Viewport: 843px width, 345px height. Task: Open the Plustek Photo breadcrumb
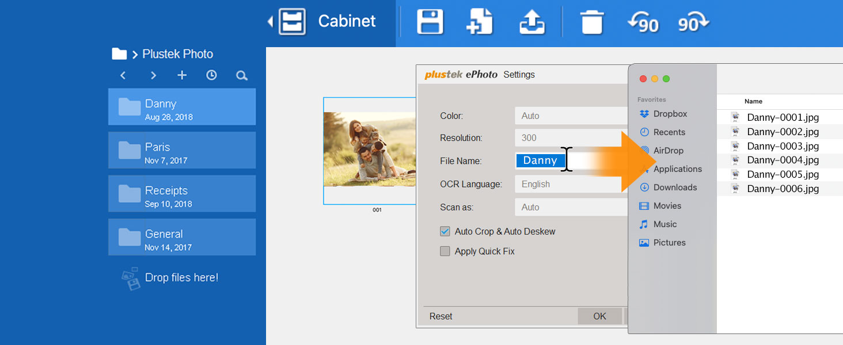tap(178, 54)
